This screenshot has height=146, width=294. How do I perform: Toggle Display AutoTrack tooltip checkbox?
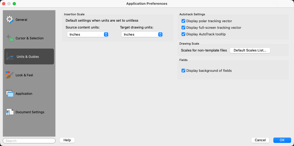(183, 34)
